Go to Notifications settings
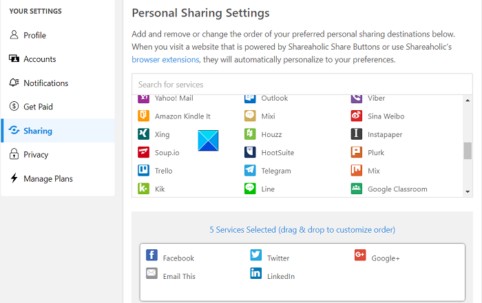The image size is (482, 303). [x=45, y=83]
